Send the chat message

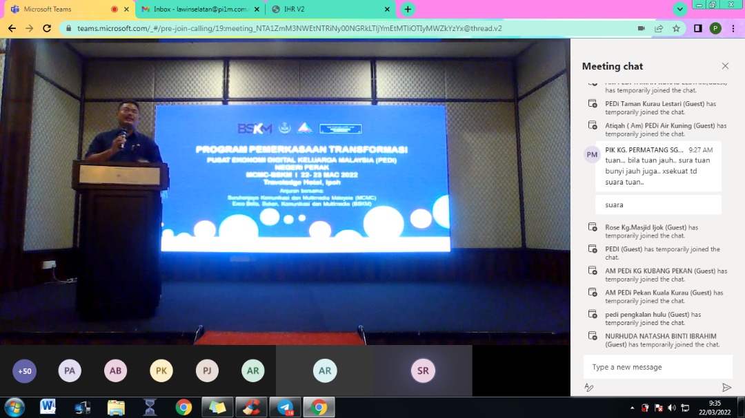tap(726, 388)
